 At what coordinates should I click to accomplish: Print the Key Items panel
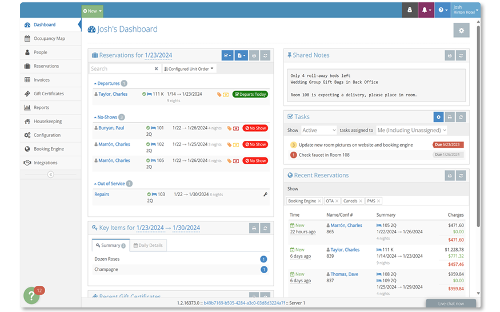click(254, 228)
